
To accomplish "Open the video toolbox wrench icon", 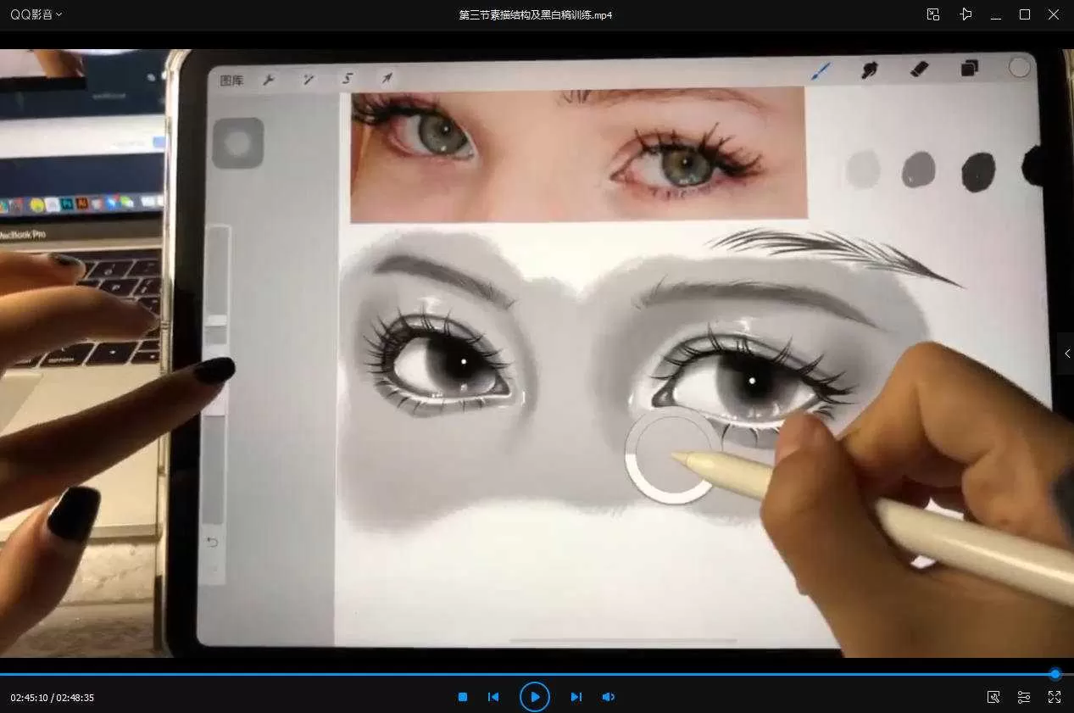I will [x=993, y=697].
